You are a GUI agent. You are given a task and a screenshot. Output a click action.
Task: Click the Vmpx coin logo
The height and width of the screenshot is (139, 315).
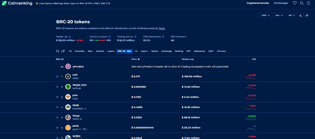tap(68, 117)
